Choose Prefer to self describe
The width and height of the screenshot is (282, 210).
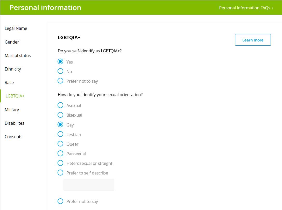(60, 173)
